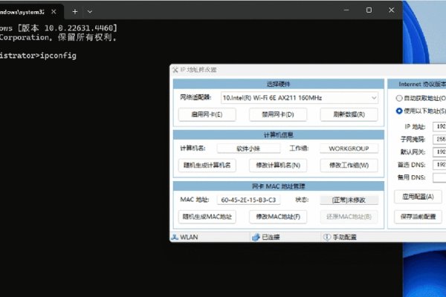Click modify MAC address (F) button

pyautogui.click(x=278, y=217)
